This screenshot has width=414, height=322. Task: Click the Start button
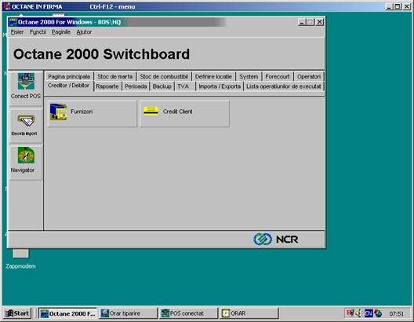tap(17, 313)
